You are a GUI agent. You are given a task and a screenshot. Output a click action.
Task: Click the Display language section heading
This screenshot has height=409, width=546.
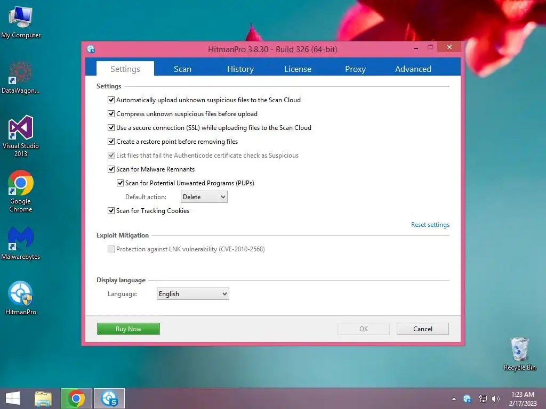pos(121,280)
